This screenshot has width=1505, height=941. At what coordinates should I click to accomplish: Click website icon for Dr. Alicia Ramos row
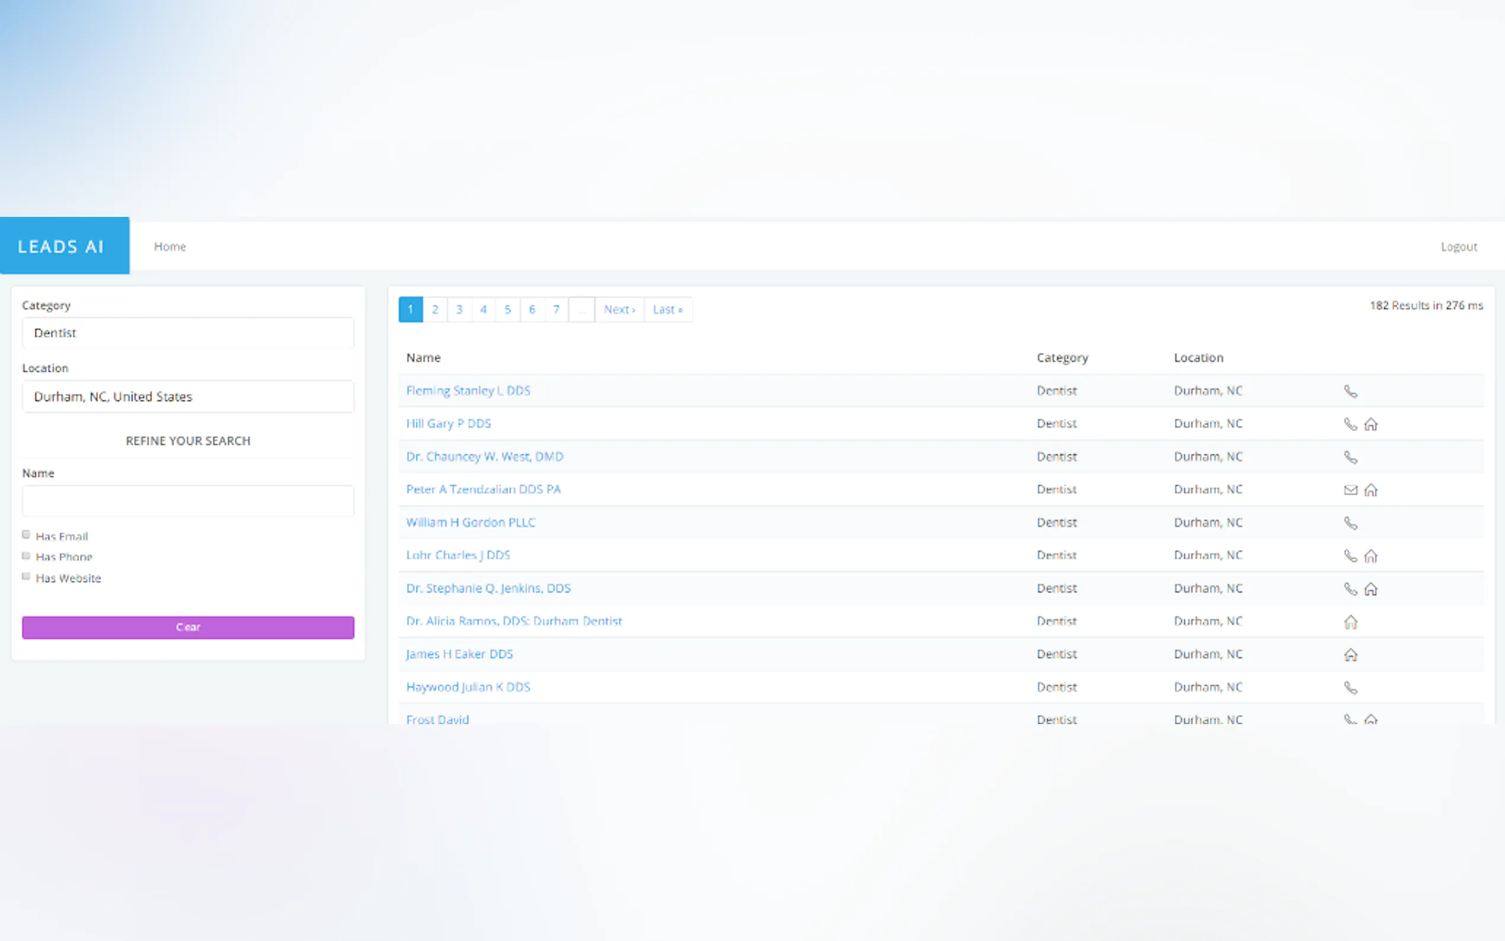coord(1349,622)
